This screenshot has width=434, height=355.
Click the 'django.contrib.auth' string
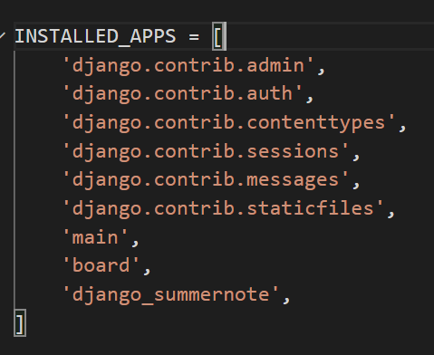[x=183, y=94]
